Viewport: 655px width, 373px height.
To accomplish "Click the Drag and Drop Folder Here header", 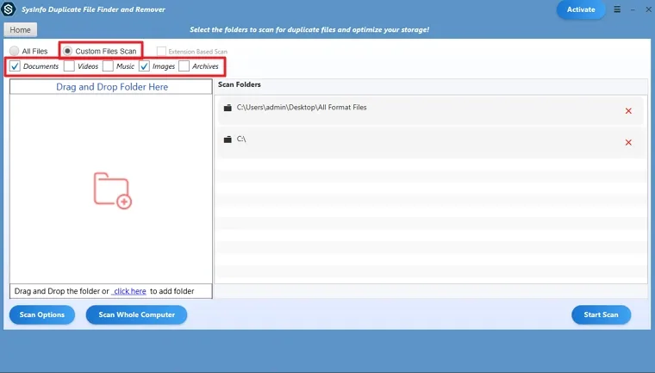I will [x=111, y=87].
